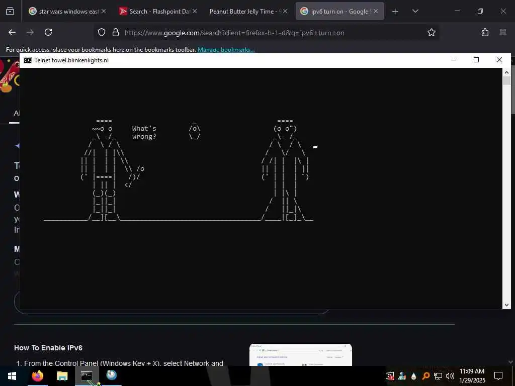Minimize the Telnet towel.blinkenlights.nl window
This screenshot has height=386, width=515.
pyautogui.click(x=454, y=60)
